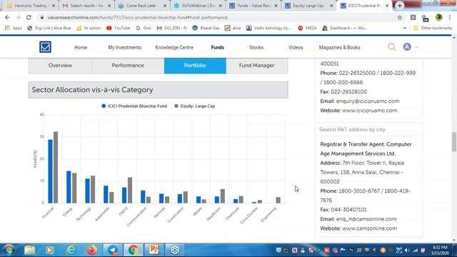Viewport: 457px width, 257px height.
Task: Open Firefox from the taskbar
Action: pos(92,250)
